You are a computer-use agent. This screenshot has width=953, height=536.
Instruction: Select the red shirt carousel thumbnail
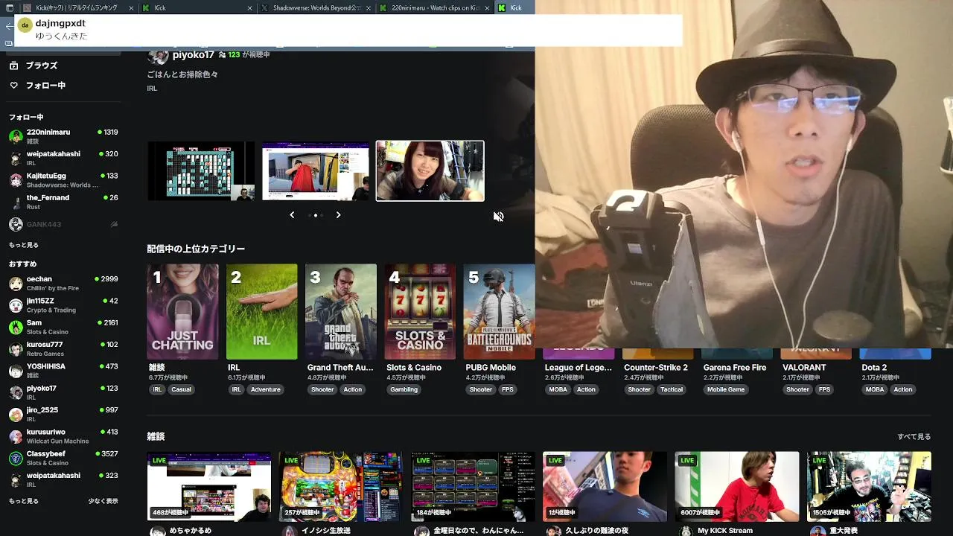coord(316,171)
